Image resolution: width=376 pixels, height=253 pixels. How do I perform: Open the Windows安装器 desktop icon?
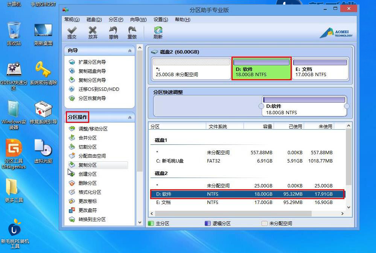[14, 115]
